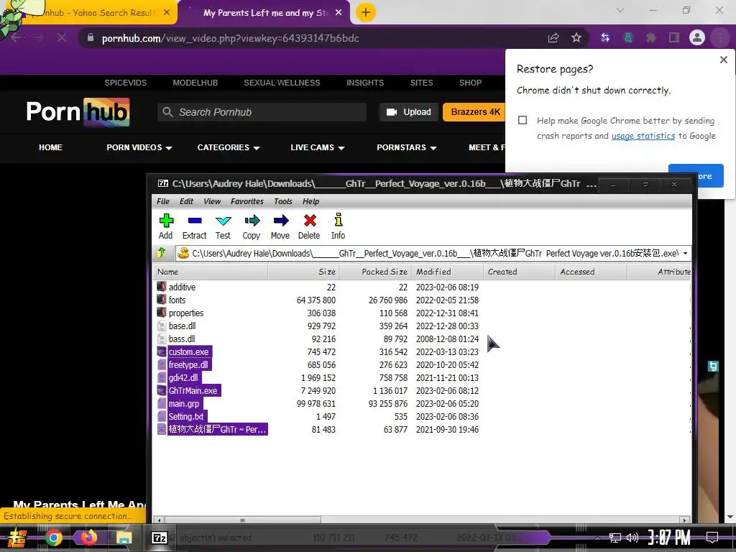Viewport: 736px width, 552px height.
Task: Delete selected files with red X icon
Action: pyautogui.click(x=309, y=226)
